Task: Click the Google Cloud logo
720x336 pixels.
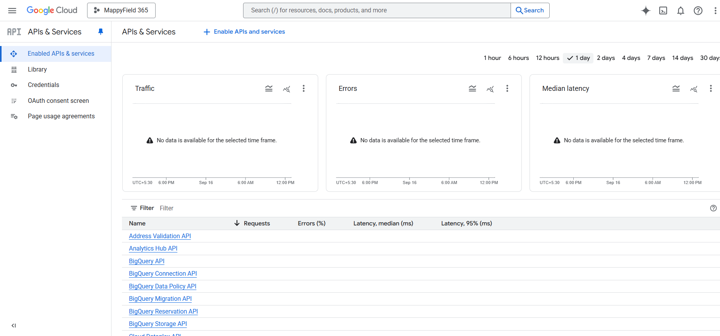Action: (x=52, y=10)
